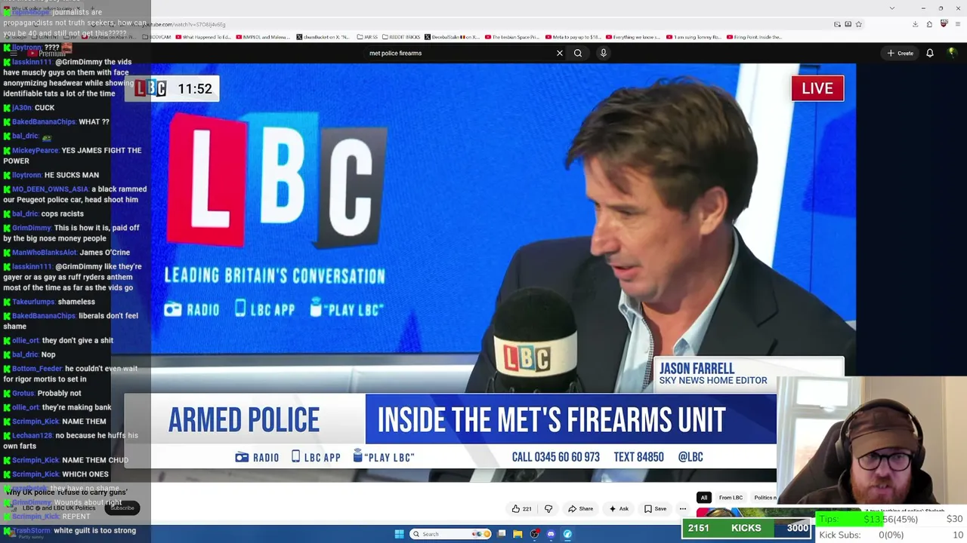Open the 'I am suing Tommy Ro...' bookmark
This screenshot has height=543, width=967.
(x=694, y=37)
